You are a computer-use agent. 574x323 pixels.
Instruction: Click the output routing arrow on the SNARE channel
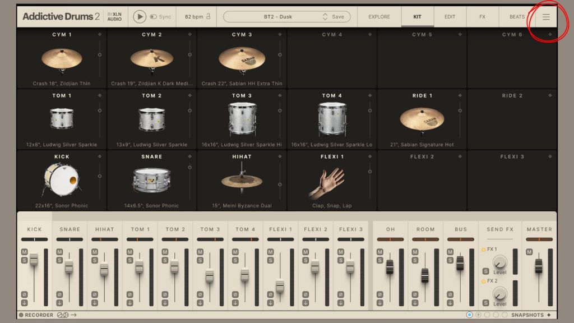(60, 303)
